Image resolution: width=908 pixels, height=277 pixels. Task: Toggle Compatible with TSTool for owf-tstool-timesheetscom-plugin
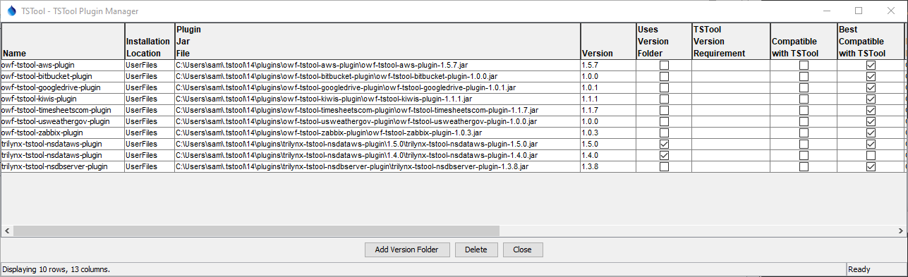coord(804,110)
